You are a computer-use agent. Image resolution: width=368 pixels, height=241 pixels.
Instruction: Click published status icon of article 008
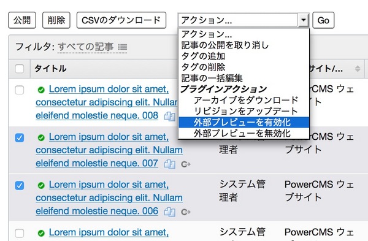41,90
